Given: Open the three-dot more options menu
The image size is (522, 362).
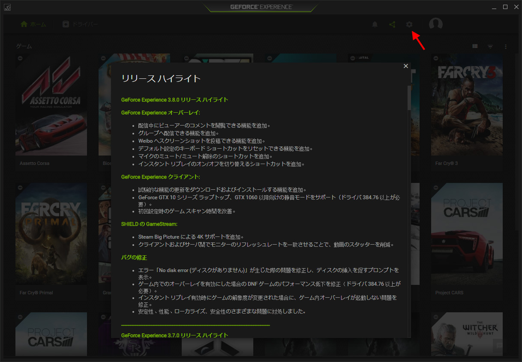Looking at the screenshot, I should pos(506,46).
